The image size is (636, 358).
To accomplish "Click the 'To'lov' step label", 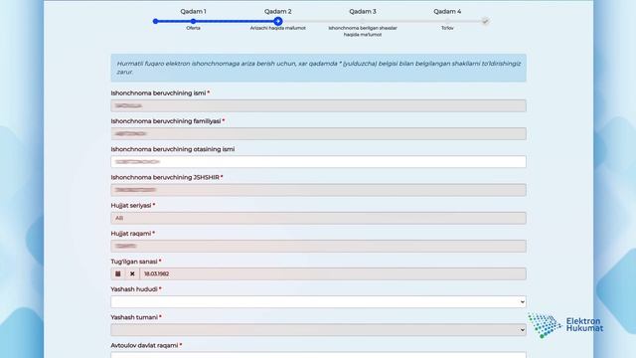I will [447, 28].
